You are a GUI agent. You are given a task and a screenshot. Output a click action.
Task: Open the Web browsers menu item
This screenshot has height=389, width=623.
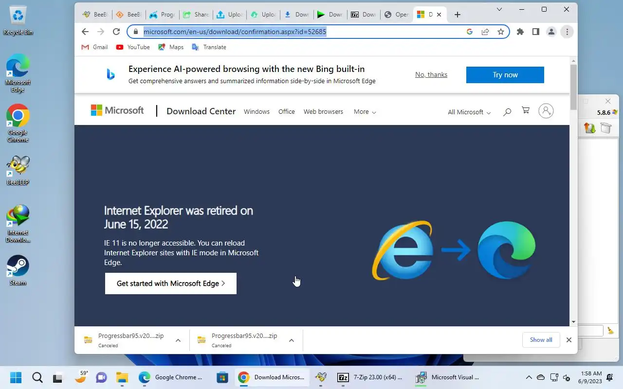coord(323,112)
